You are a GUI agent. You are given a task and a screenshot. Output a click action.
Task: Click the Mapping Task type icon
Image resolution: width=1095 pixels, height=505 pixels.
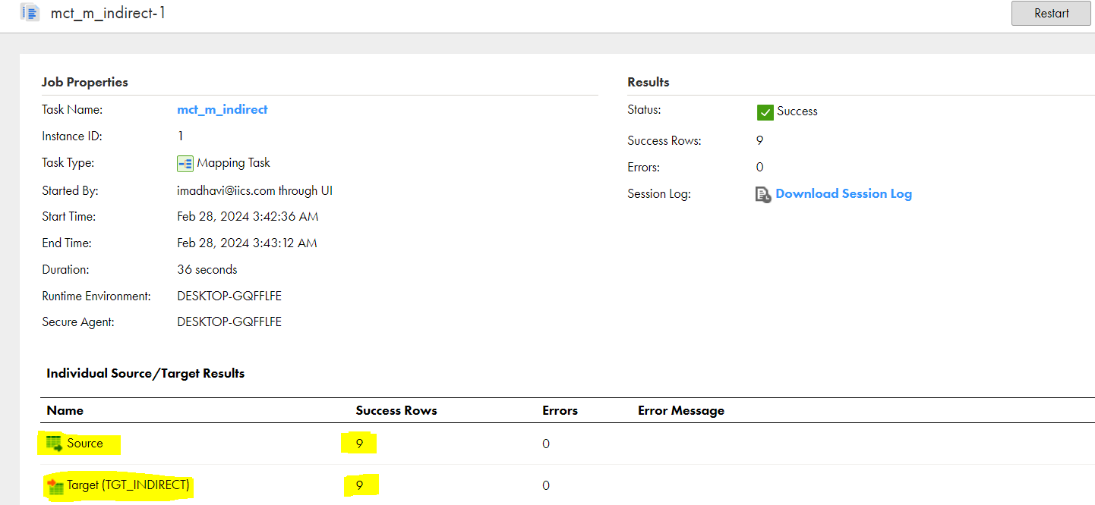tap(185, 163)
